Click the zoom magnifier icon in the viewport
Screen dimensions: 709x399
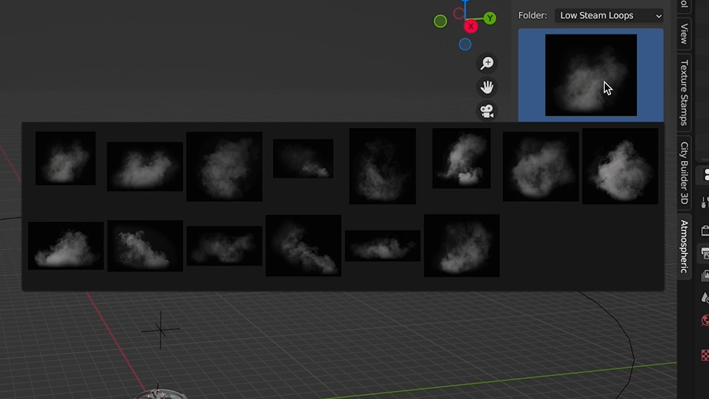coord(487,63)
